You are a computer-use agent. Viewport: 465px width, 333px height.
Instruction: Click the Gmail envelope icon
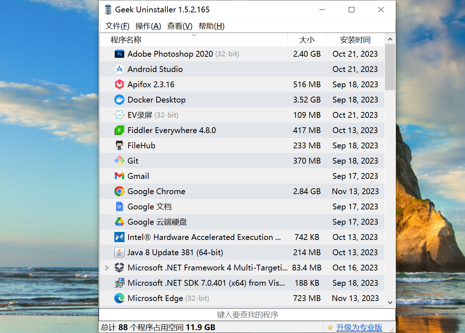[119, 176]
